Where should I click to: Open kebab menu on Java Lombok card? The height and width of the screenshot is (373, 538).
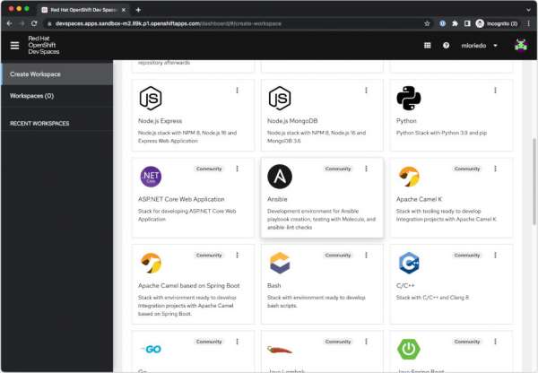point(366,342)
